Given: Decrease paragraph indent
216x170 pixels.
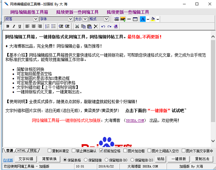Looking at the screenshot, I should click(61, 26).
